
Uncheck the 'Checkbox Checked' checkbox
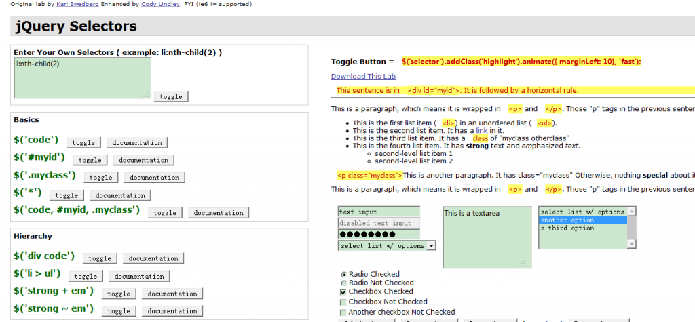[343, 292]
